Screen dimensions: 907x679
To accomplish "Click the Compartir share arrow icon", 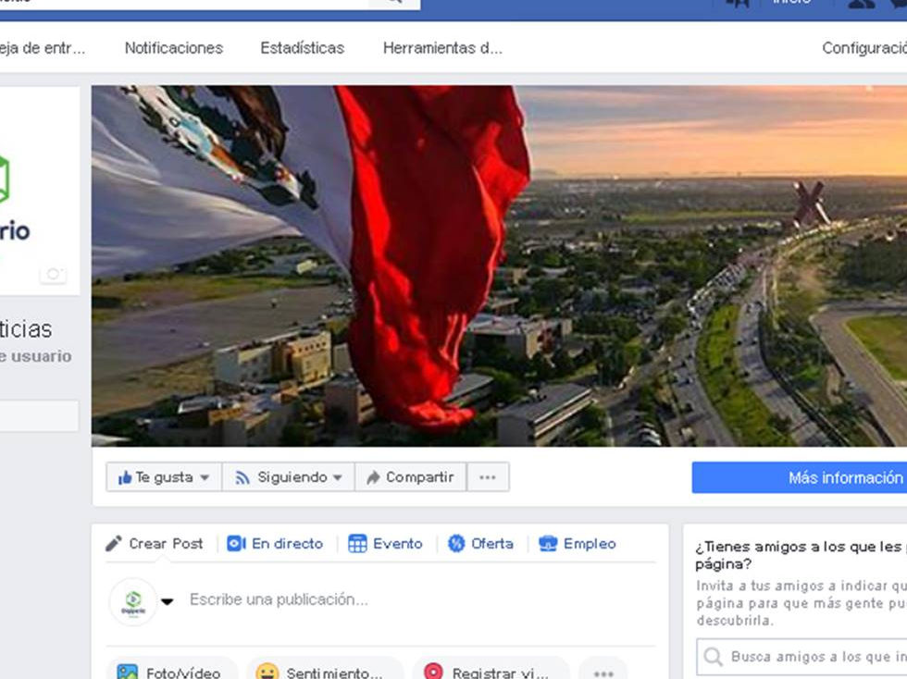I will point(373,477).
